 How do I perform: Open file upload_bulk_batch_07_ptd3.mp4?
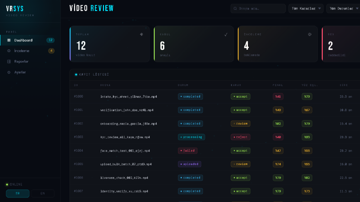pos(126,164)
